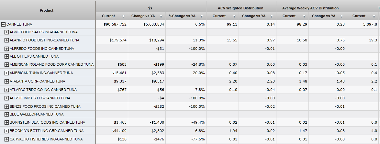
Task: Click filter icon on $s Current column
Action: click(x=123, y=16)
